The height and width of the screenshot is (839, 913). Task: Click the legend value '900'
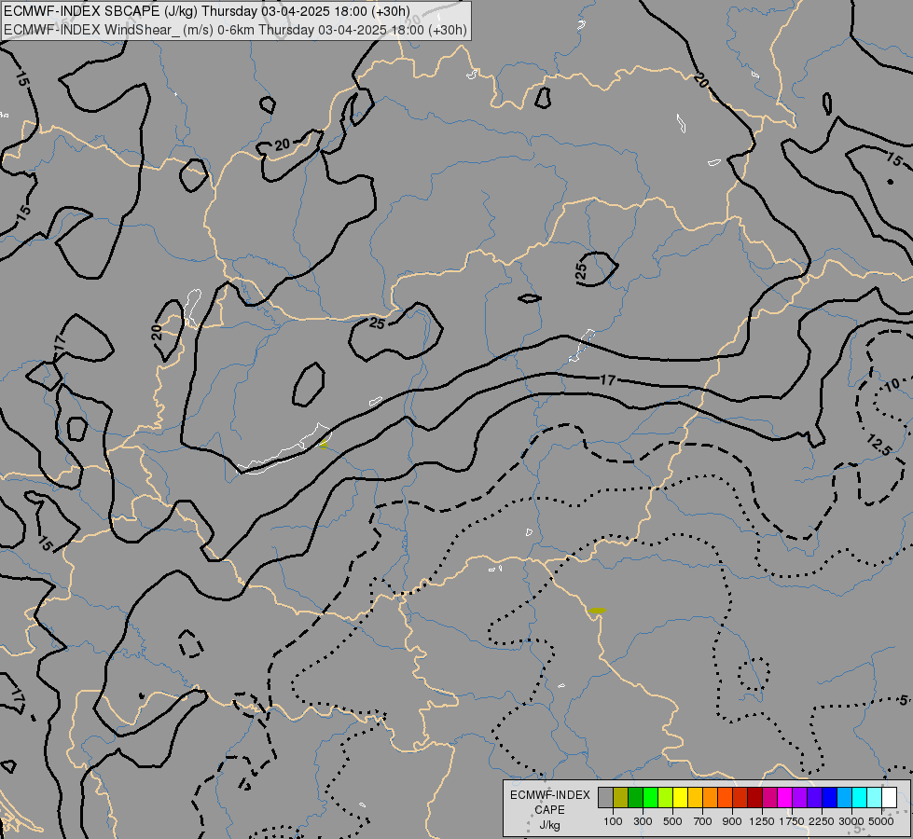click(x=732, y=821)
